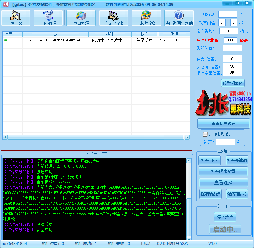Click the 打开关键词 button
The image size is (254, 248).
tap(237, 160)
